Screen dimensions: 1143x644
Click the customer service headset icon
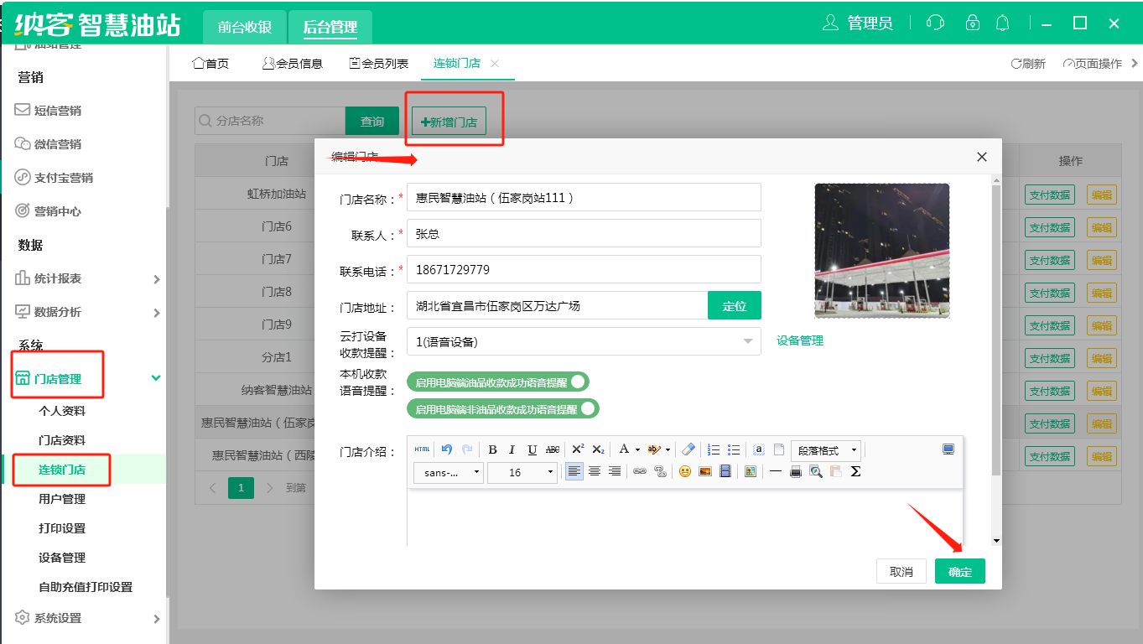(x=935, y=23)
